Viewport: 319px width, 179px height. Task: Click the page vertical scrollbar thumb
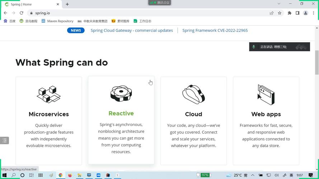(317, 63)
